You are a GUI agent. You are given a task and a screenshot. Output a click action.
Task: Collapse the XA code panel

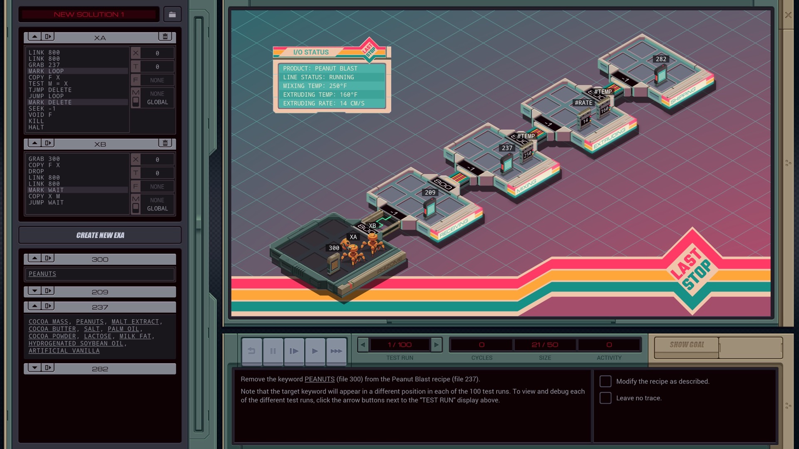35,37
